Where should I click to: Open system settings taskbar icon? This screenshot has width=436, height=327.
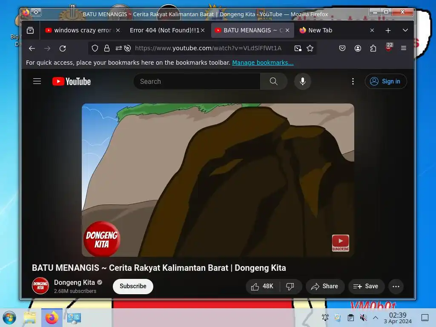click(x=74, y=318)
